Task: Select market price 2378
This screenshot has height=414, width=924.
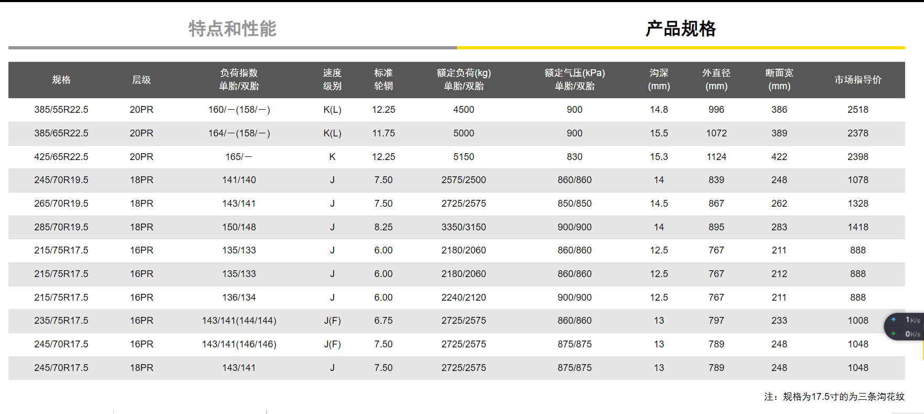Action: tap(858, 133)
